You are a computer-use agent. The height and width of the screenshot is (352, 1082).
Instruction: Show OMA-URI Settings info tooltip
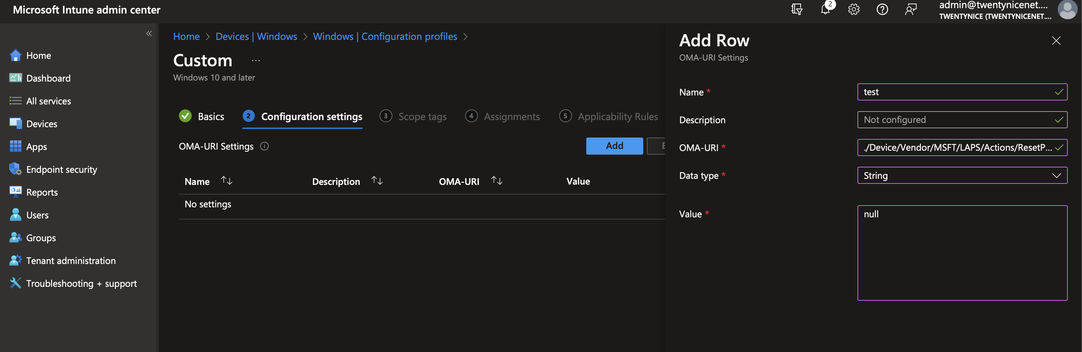coord(264,146)
